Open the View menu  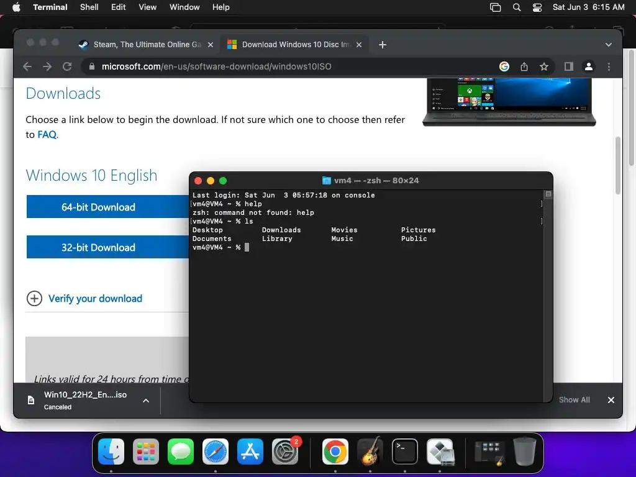148,7
